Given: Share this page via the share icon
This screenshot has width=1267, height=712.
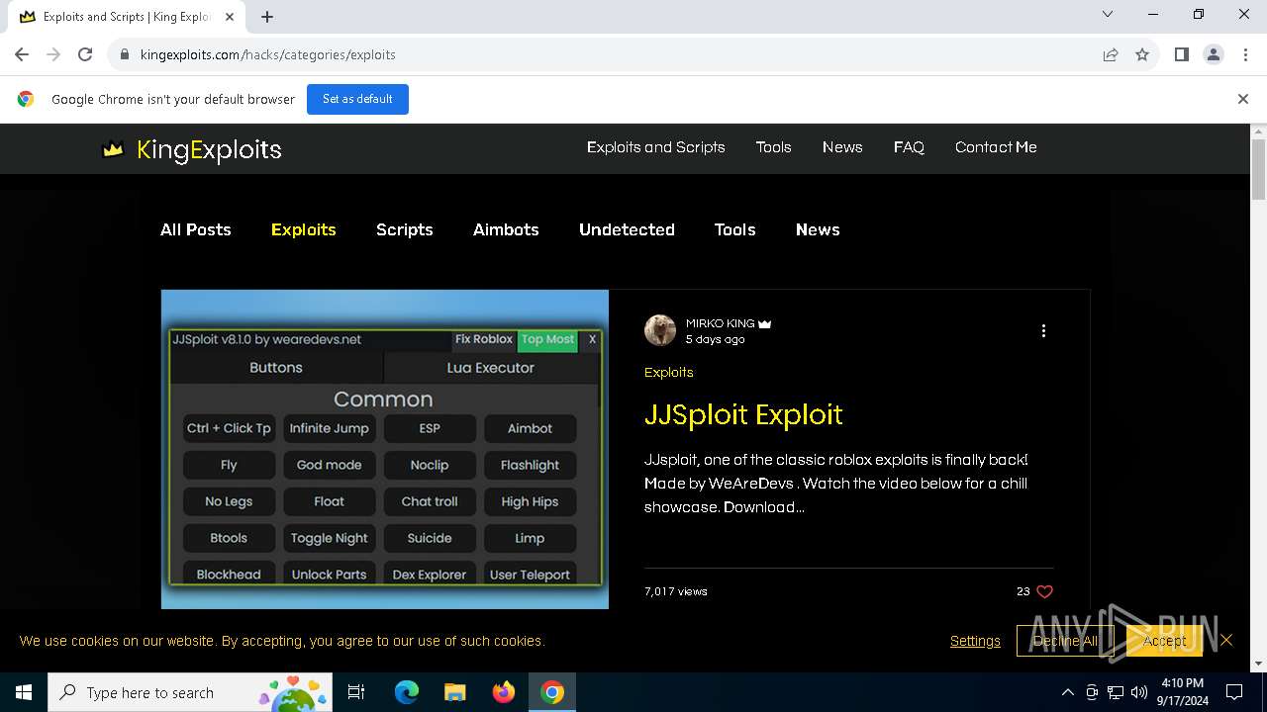Looking at the screenshot, I should (x=1111, y=54).
